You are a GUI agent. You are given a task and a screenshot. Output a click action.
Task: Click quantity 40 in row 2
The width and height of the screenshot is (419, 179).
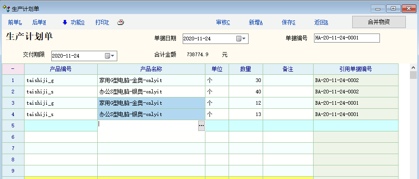click(x=258, y=92)
